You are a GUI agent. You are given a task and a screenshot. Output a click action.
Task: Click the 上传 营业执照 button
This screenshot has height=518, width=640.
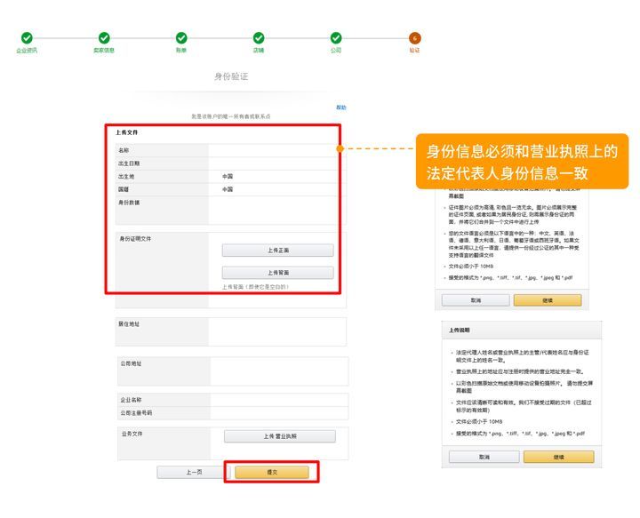[x=280, y=436]
